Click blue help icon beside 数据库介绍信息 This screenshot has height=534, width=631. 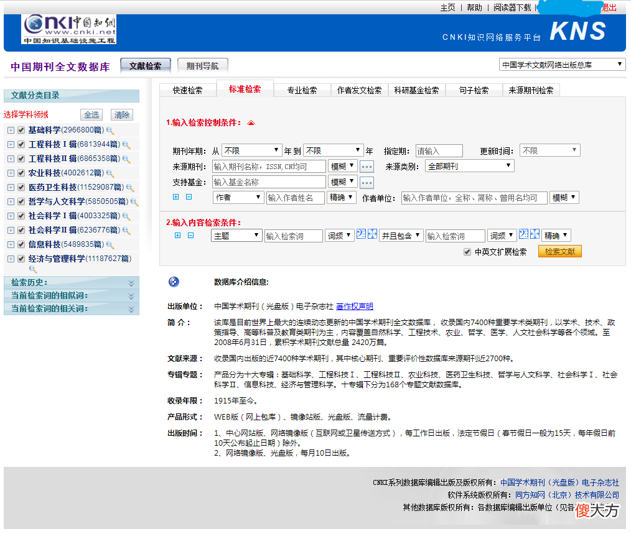pos(174,282)
